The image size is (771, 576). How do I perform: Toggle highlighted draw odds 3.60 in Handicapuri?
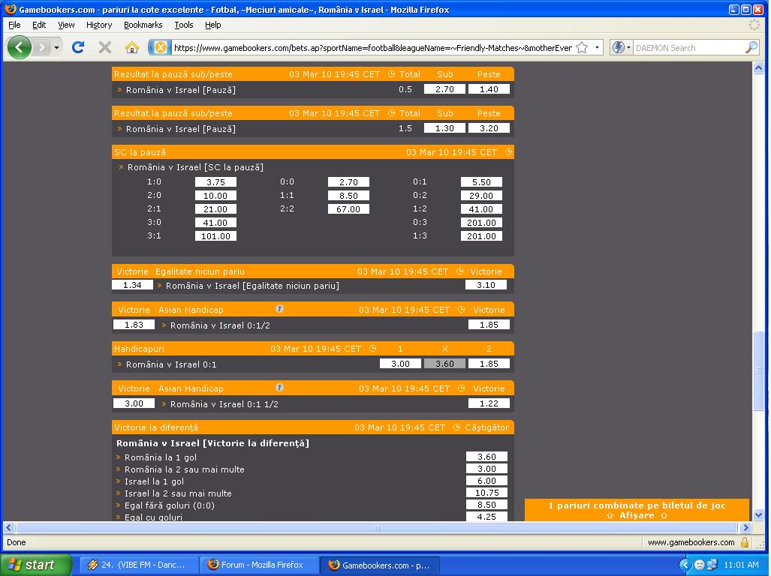pyautogui.click(x=444, y=364)
